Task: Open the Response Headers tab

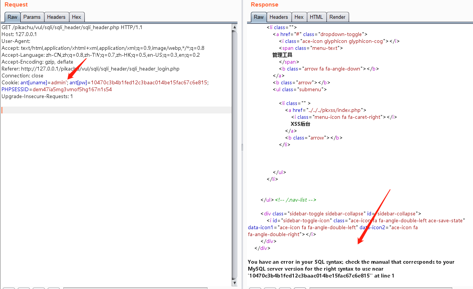Action: [279, 17]
